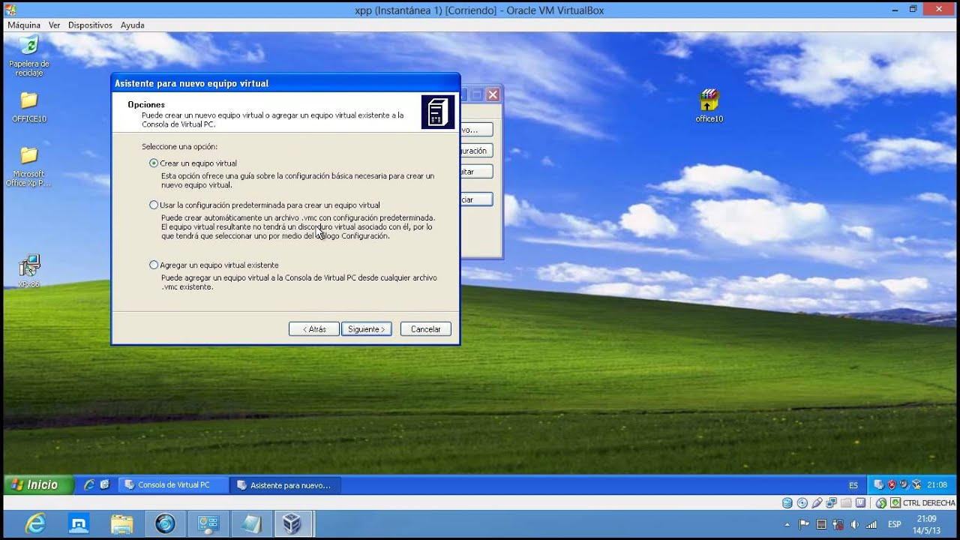Show hidden host tray icons arrow
The image size is (960, 540).
pyautogui.click(x=787, y=524)
